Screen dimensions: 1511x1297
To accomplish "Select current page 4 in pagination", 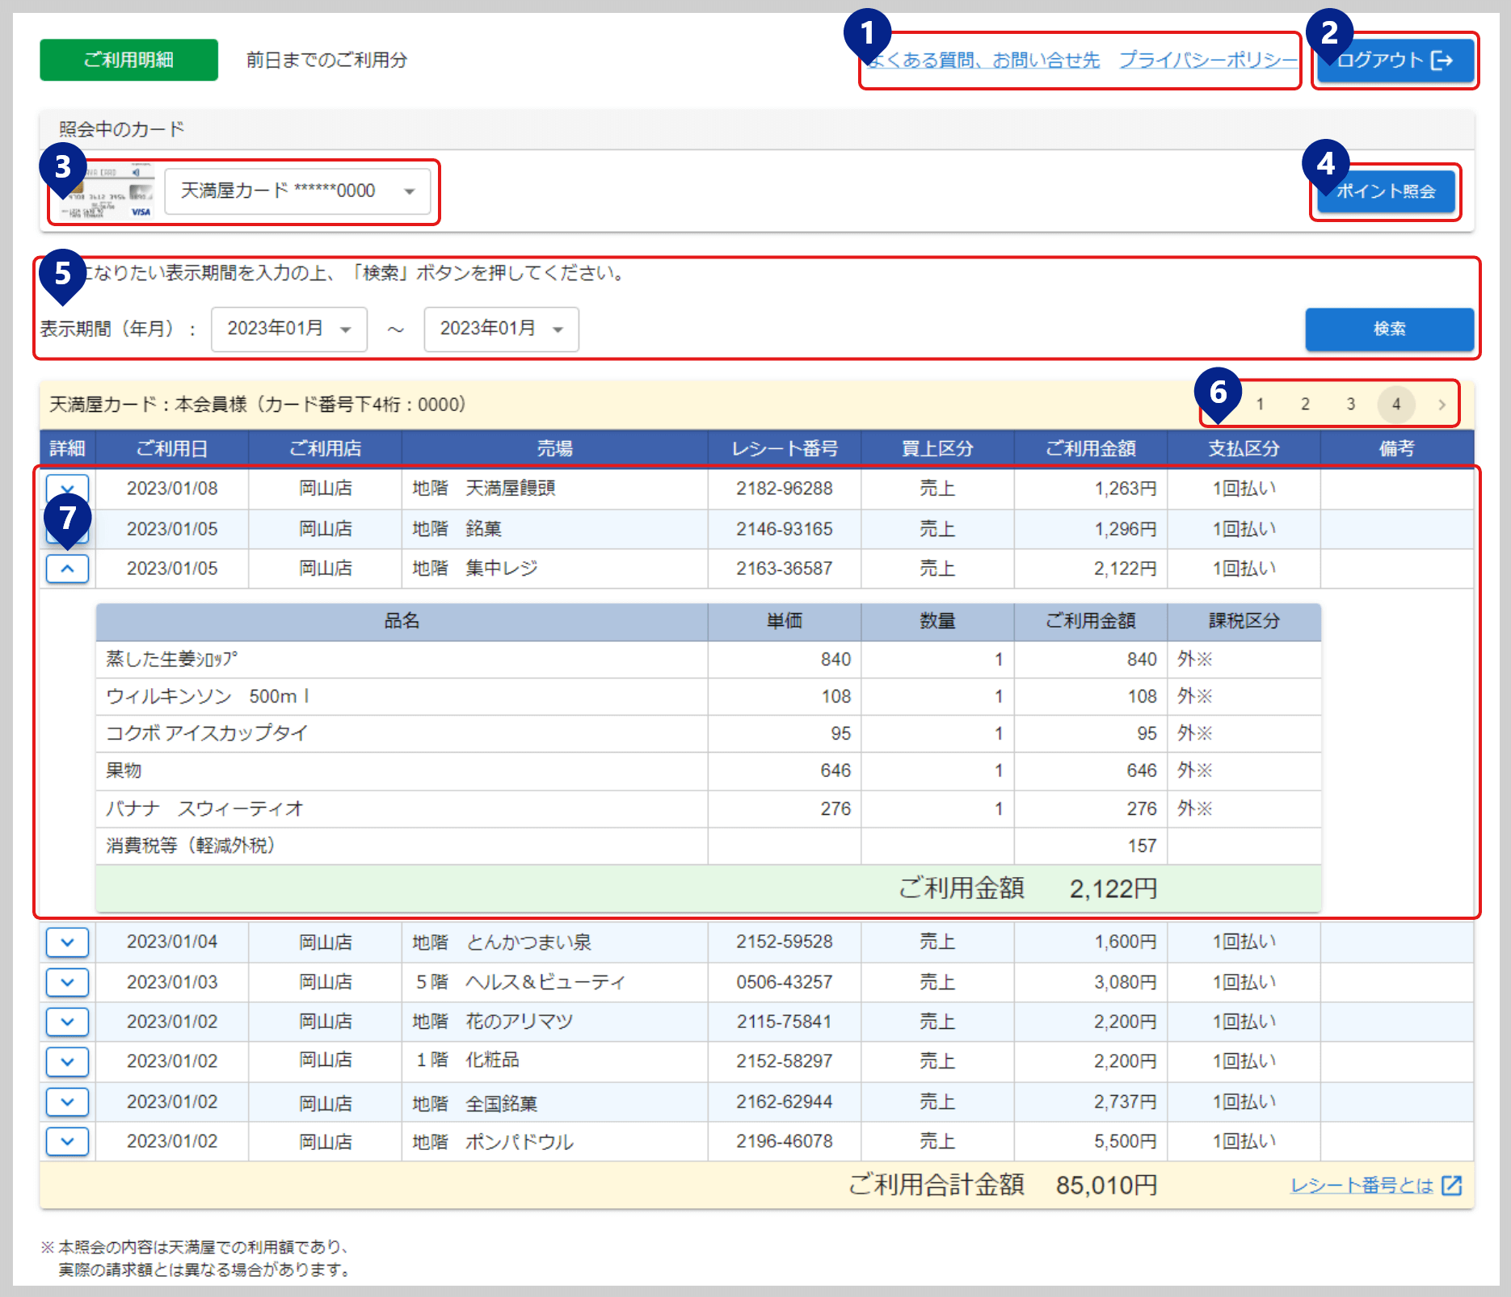I will (1396, 405).
